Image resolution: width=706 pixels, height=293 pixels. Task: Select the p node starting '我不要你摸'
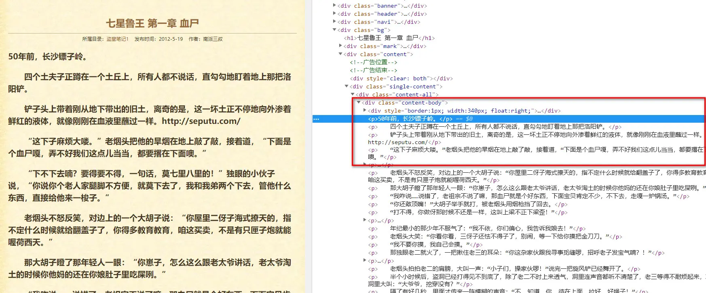click(x=425, y=245)
